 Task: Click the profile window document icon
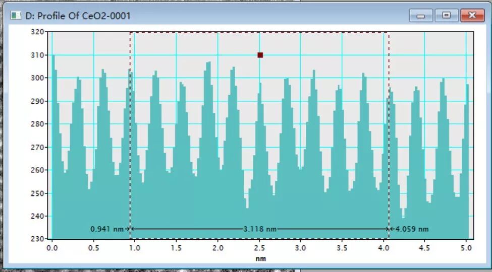click(x=15, y=15)
